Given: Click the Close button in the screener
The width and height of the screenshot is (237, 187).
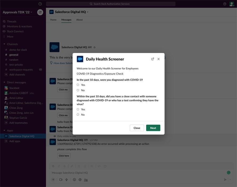Looking at the screenshot, I should pyautogui.click(x=137, y=128).
